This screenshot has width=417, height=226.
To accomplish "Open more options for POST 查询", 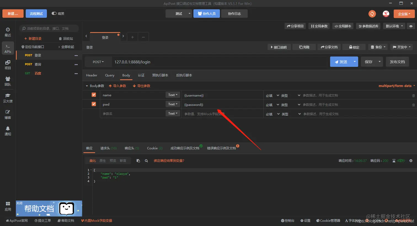I will [x=76, y=65].
